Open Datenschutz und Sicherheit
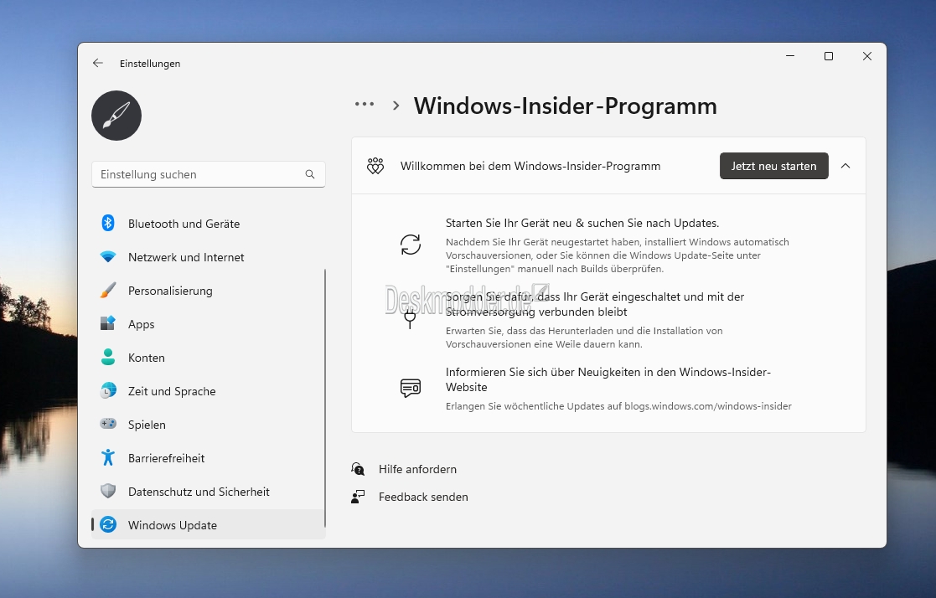 pos(209,491)
